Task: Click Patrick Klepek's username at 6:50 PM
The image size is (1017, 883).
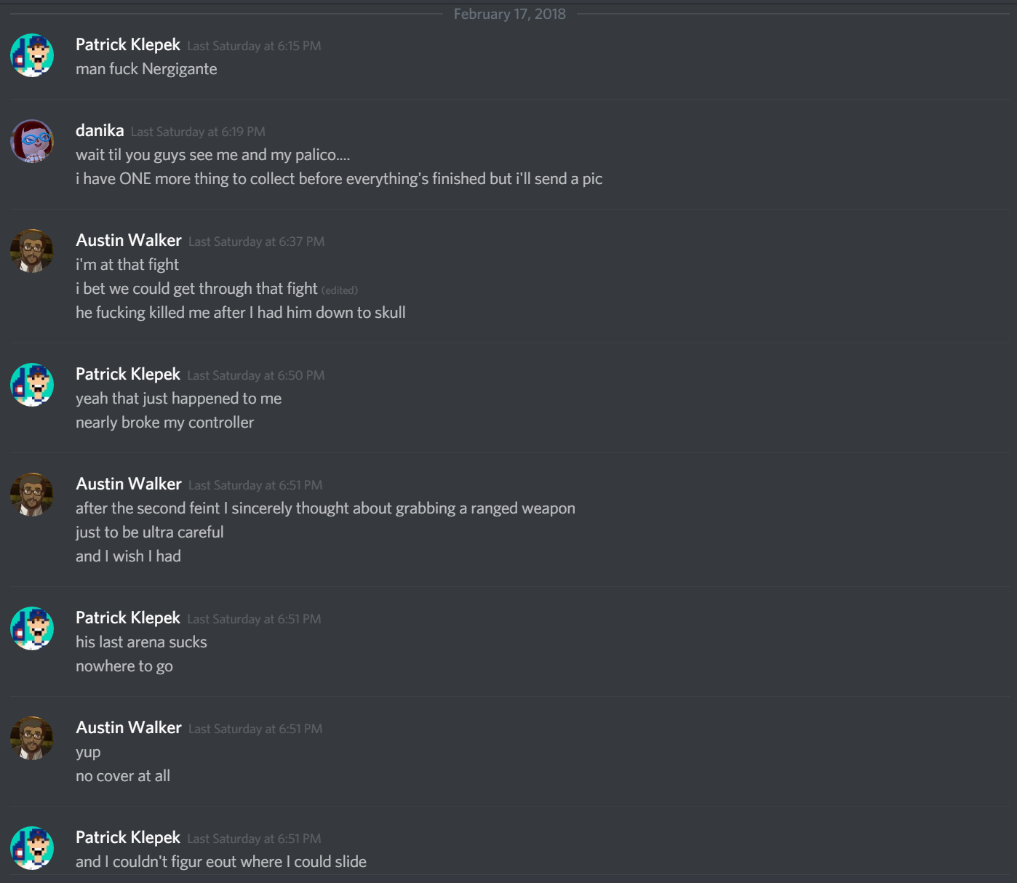Action: point(128,374)
